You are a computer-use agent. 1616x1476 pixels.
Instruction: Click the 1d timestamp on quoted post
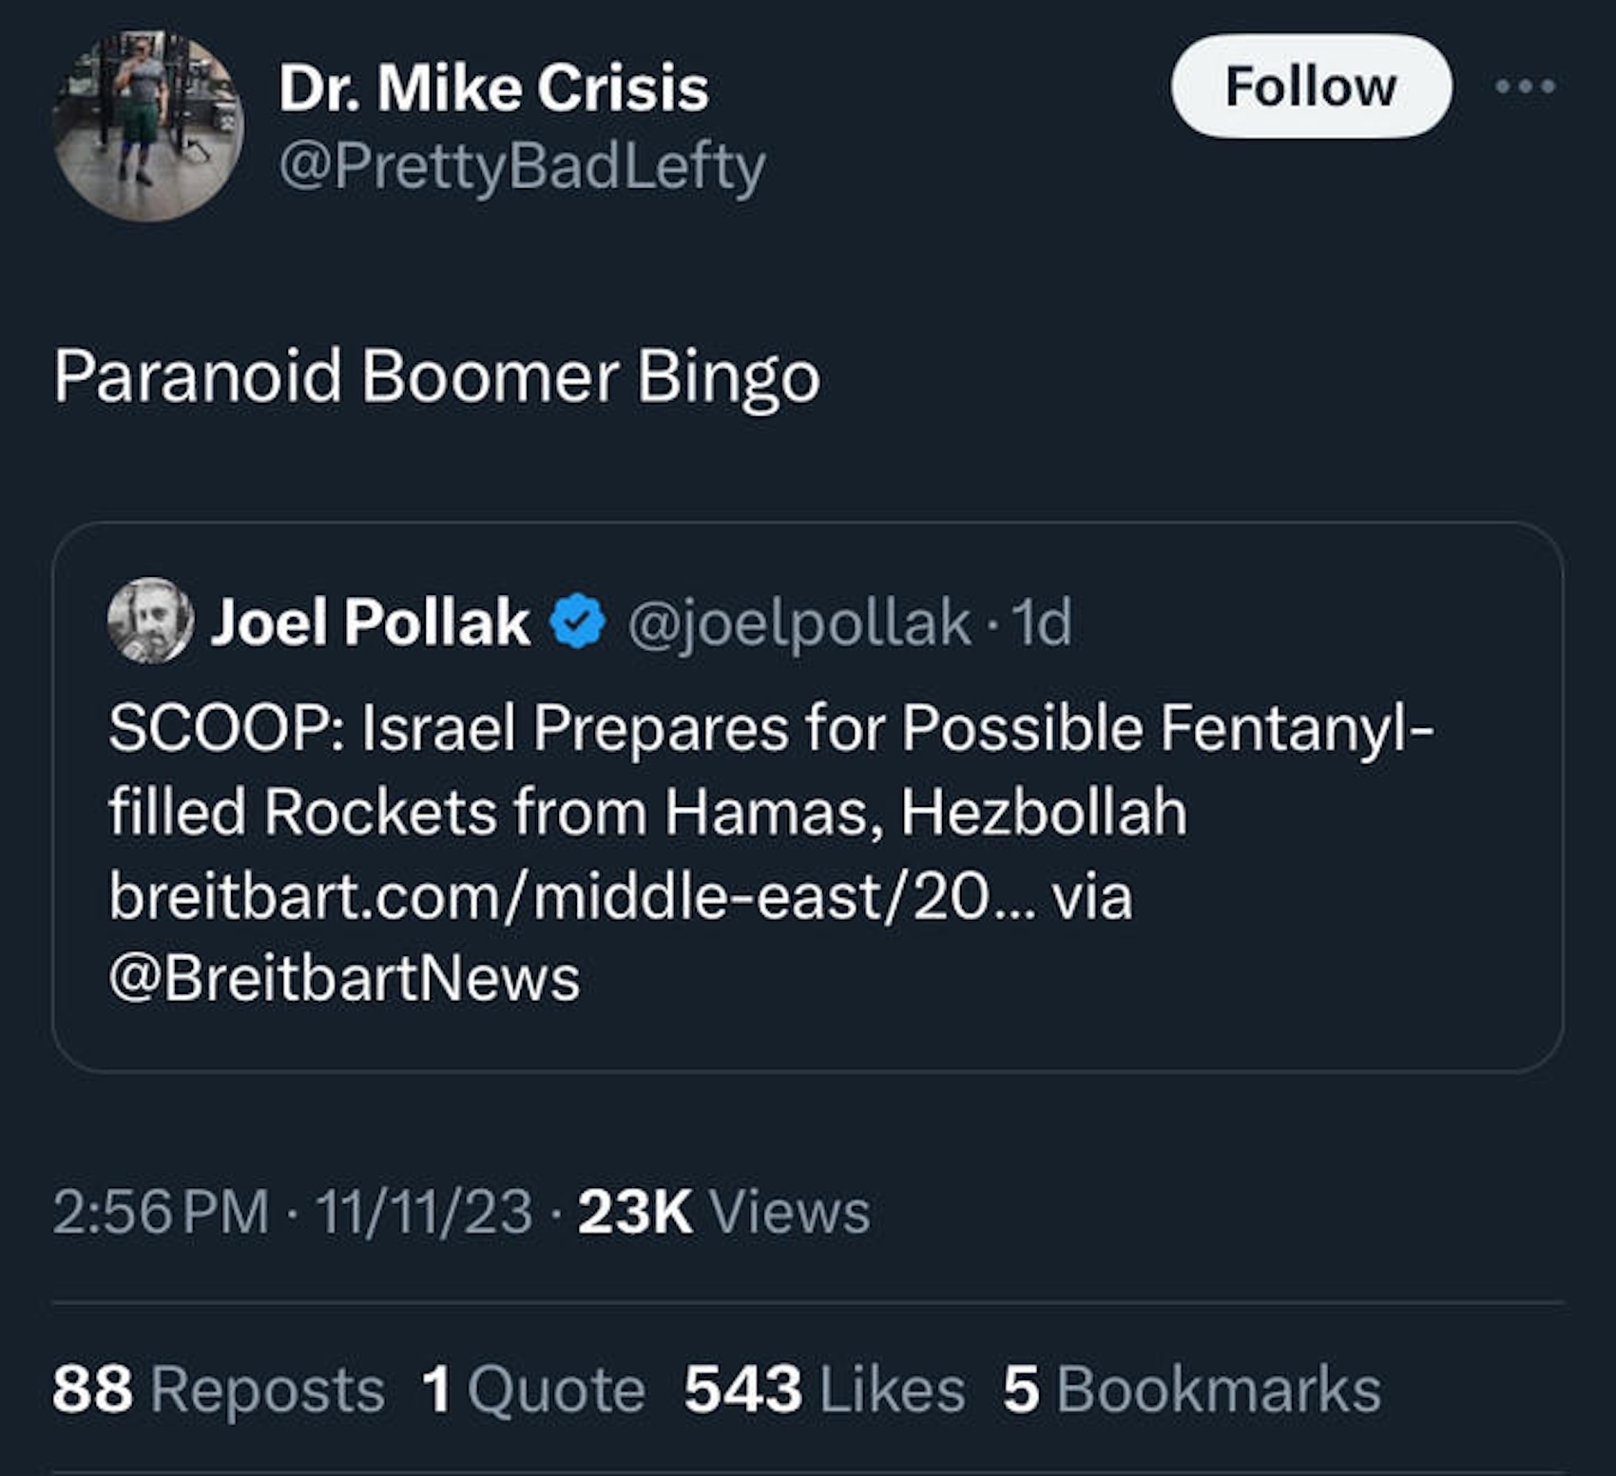click(x=1042, y=623)
